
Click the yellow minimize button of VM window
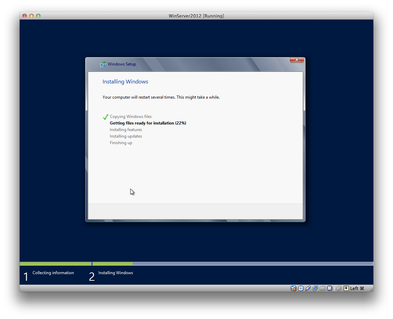pyautogui.click(x=31, y=16)
